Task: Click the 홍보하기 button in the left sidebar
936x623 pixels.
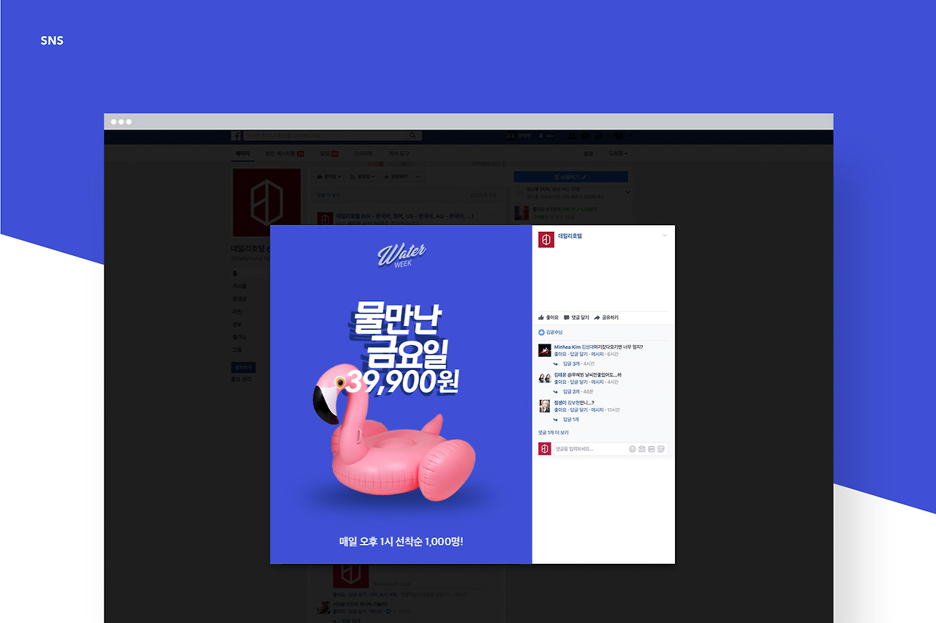Action: point(244,367)
